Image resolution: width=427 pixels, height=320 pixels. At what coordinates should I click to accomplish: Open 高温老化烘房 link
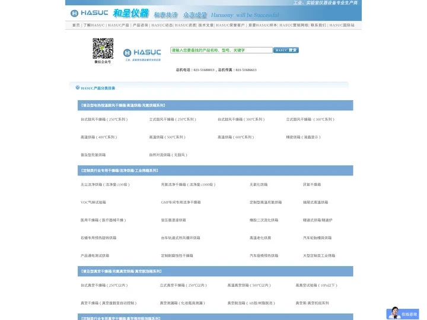(260, 238)
